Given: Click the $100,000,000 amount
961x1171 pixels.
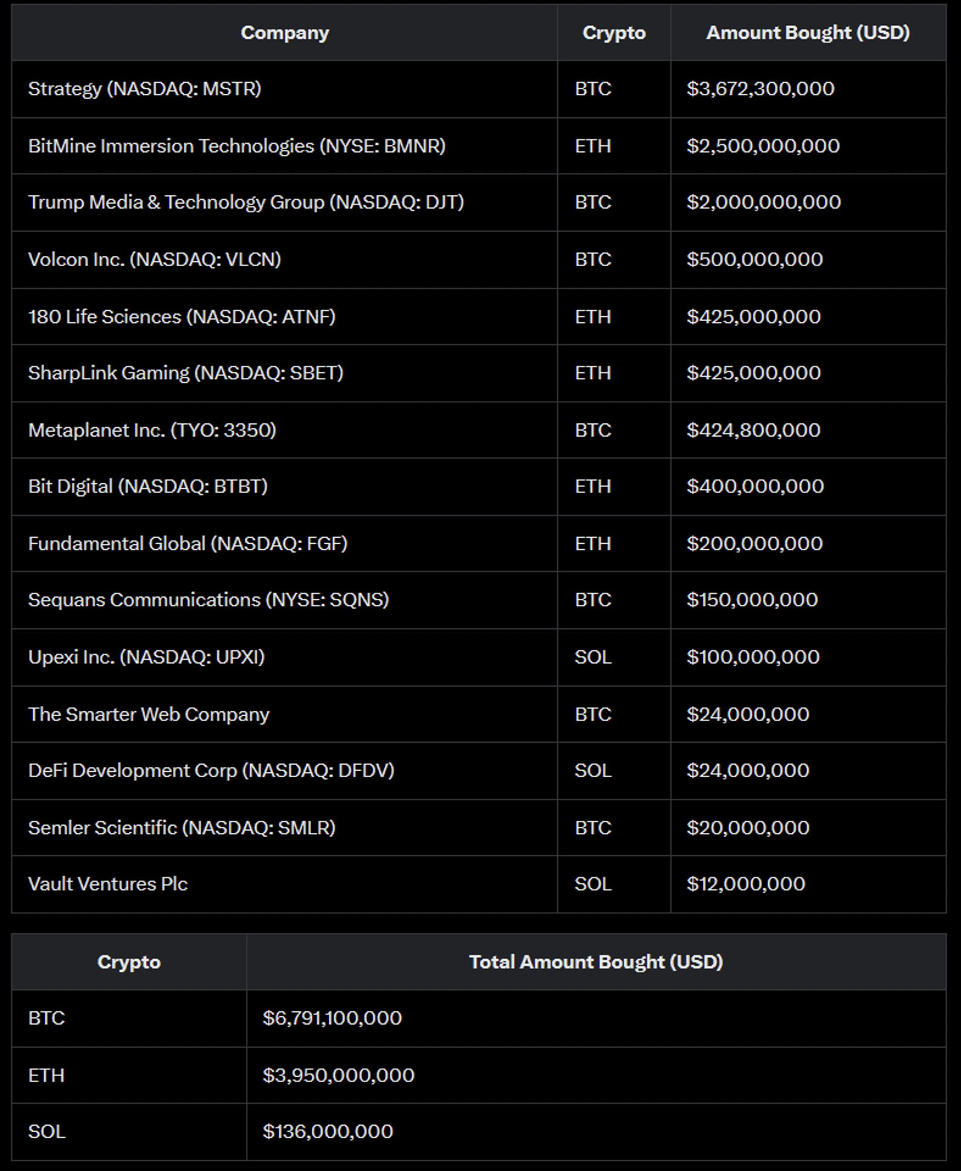Looking at the screenshot, I should pos(753,657).
